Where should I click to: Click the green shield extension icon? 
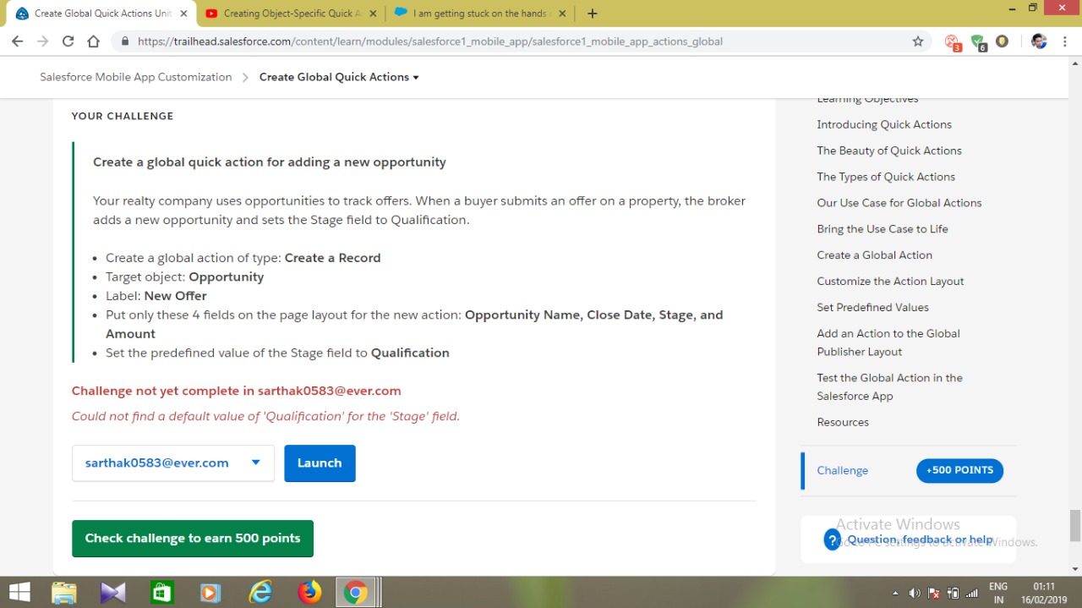pos(978,41)
